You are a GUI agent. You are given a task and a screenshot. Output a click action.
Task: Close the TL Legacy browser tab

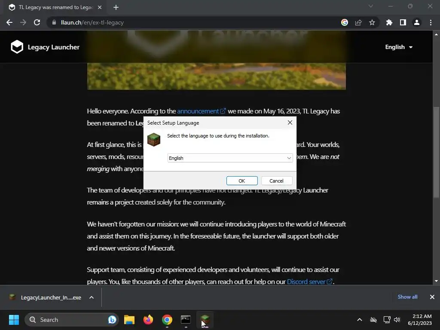100,7
